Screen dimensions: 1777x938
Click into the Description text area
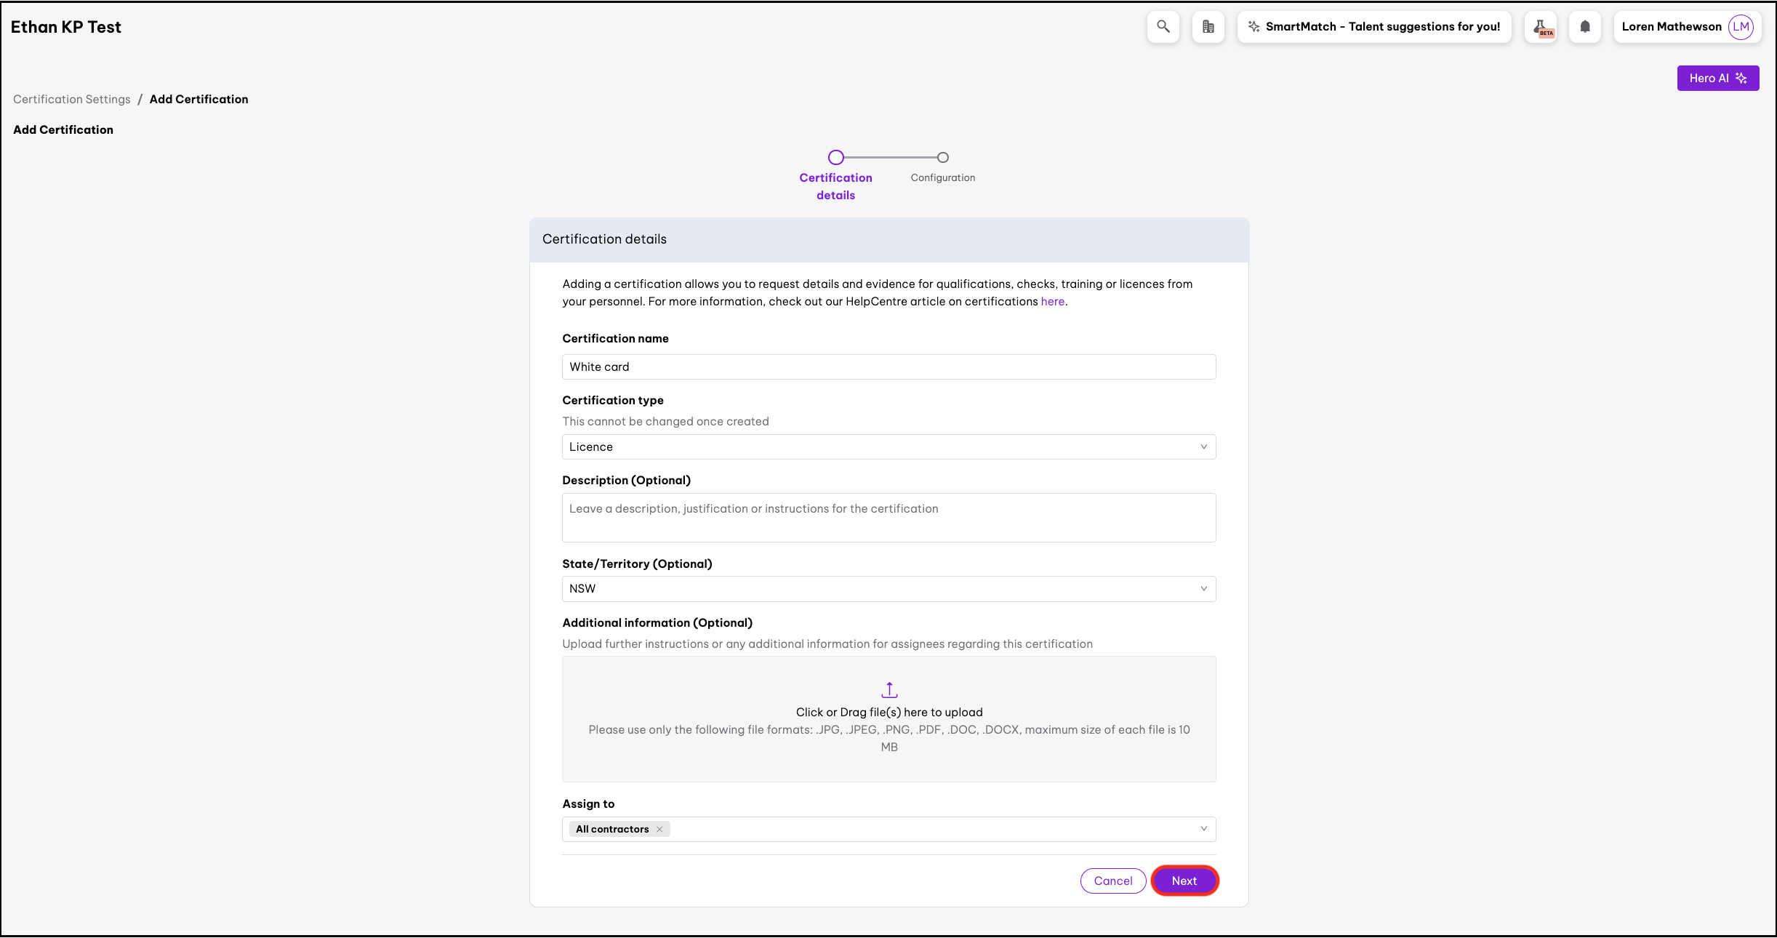pos(888,517)
